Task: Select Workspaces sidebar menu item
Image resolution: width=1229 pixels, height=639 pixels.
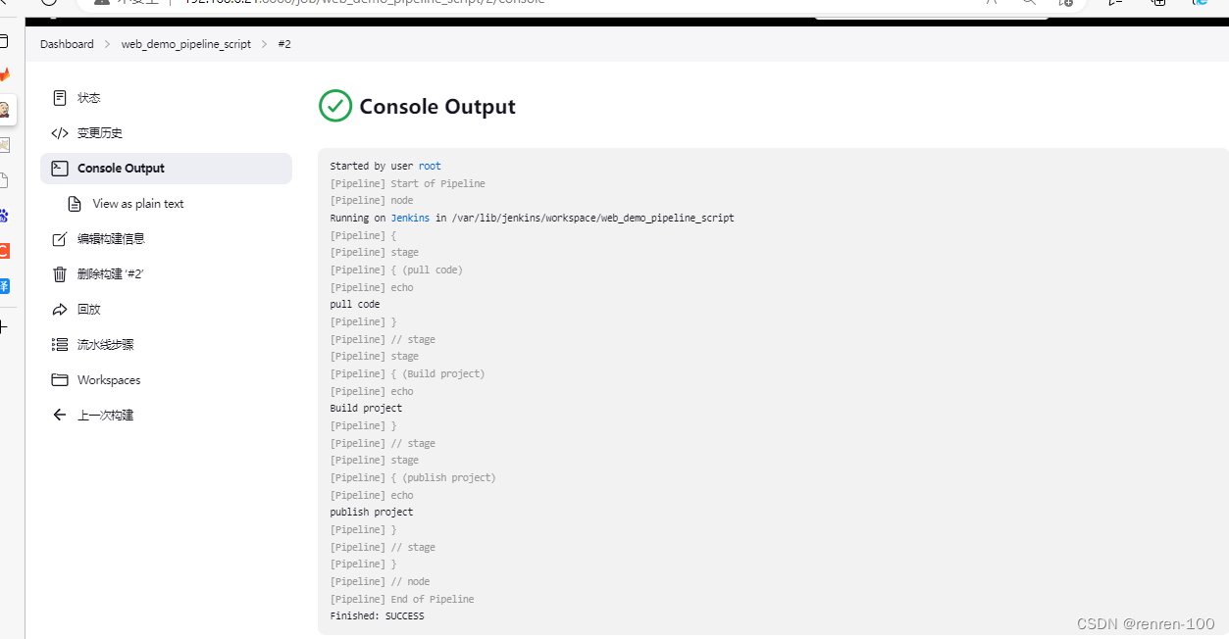Action: tap(166, 380)
